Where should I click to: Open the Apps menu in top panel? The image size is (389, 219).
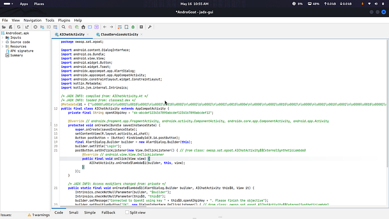click(24, 4)
